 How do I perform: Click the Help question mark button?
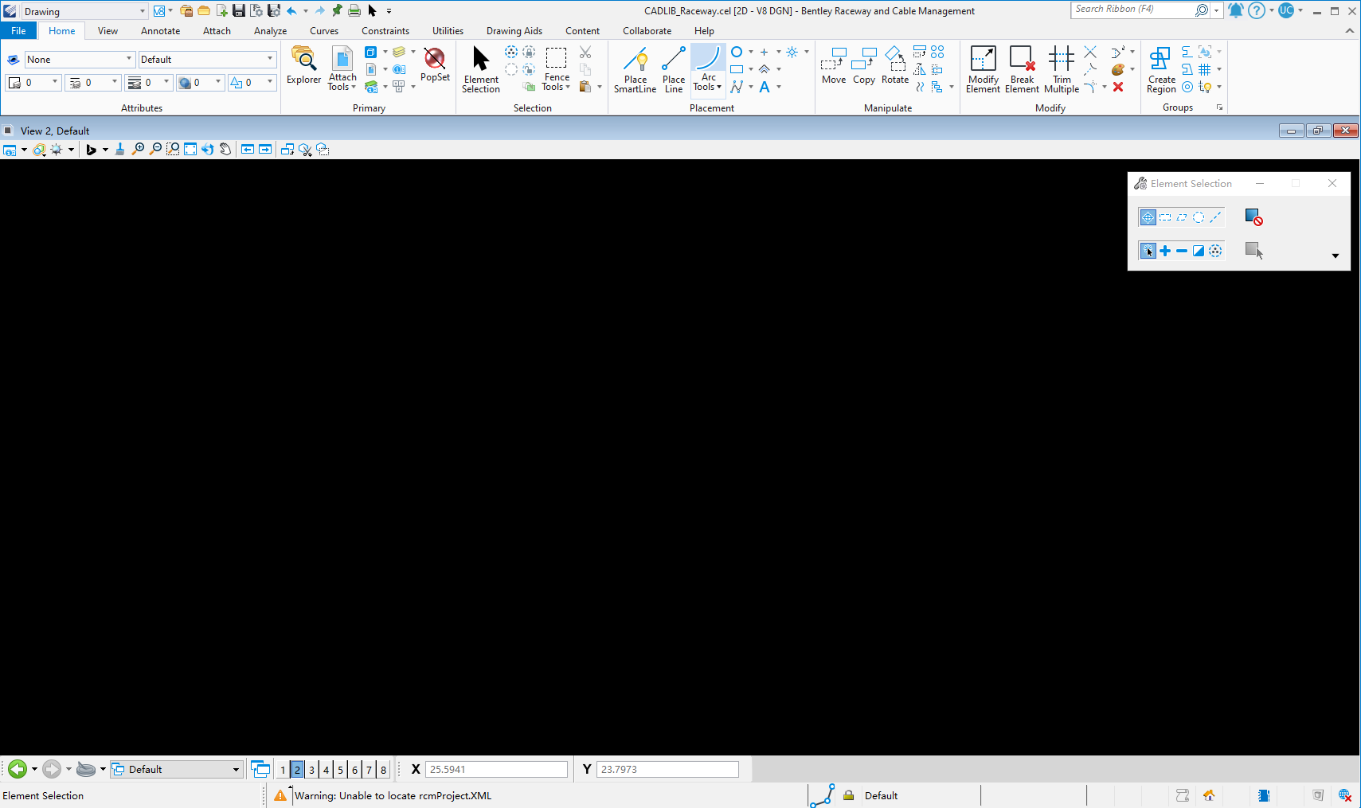tap(1257, 10)
